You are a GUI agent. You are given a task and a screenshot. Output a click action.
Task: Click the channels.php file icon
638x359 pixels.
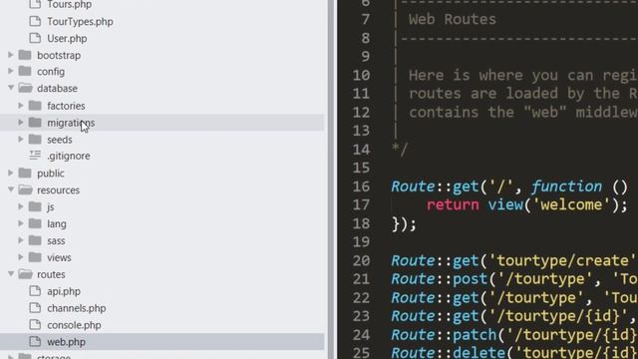click(x=35, y=308)
